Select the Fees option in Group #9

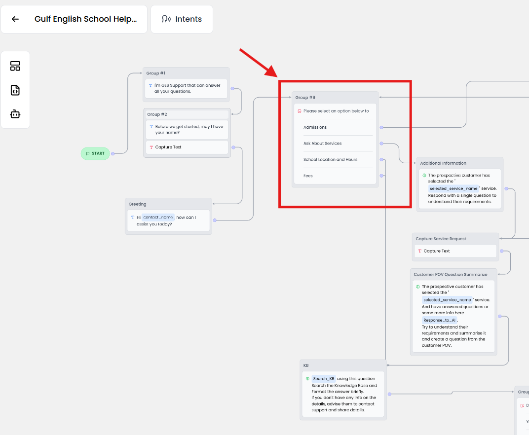point(308,176)
